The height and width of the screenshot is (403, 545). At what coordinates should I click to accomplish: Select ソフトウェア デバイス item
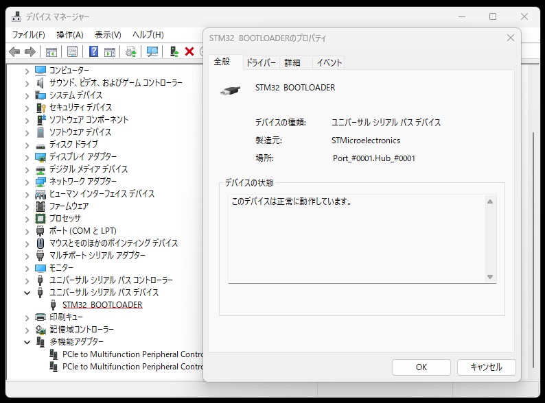tap(80, 132)
